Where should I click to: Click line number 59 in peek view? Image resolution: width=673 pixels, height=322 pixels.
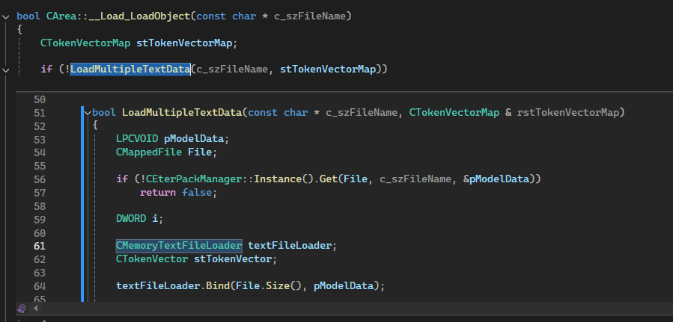[39, 219]
